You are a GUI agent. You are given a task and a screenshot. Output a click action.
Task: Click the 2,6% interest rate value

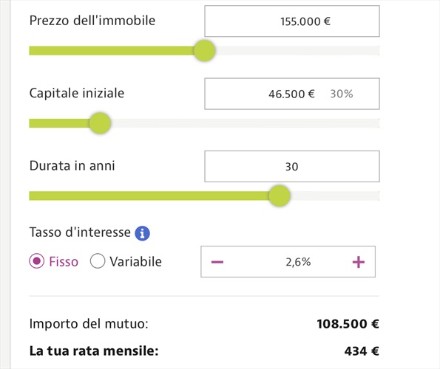(x=298, y=262)
